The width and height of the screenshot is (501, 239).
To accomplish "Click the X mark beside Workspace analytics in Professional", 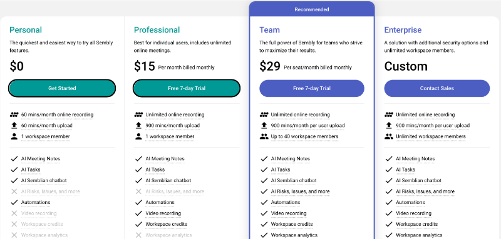I will click(138, 235).
